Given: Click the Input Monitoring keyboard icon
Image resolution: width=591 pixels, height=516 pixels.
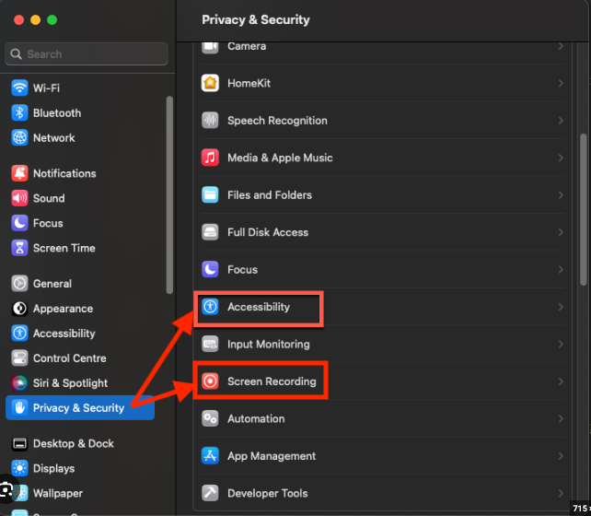Looking at the screenshot, I should (x=210, y=344).
